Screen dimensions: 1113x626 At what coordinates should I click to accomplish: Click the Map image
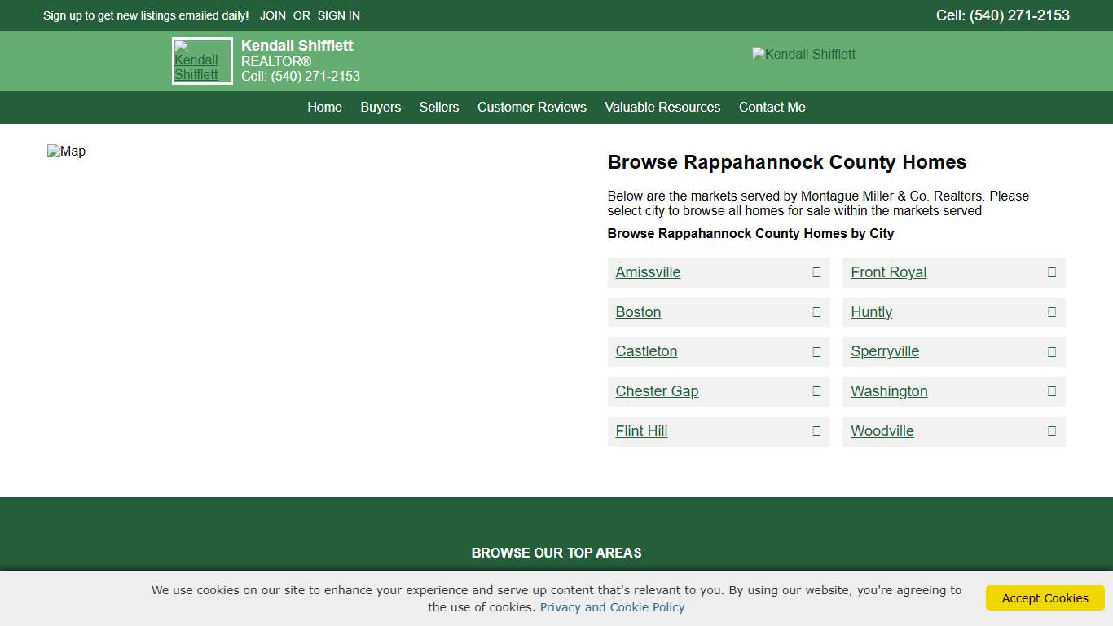67,152
